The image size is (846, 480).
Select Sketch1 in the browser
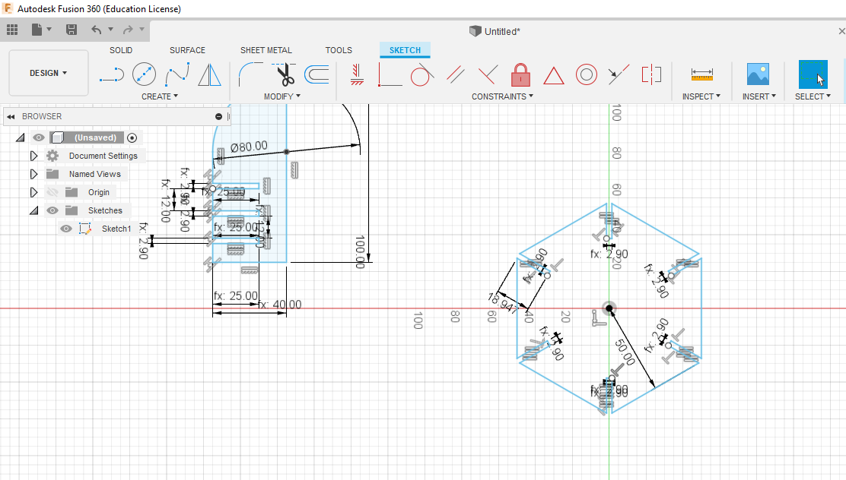116,229
